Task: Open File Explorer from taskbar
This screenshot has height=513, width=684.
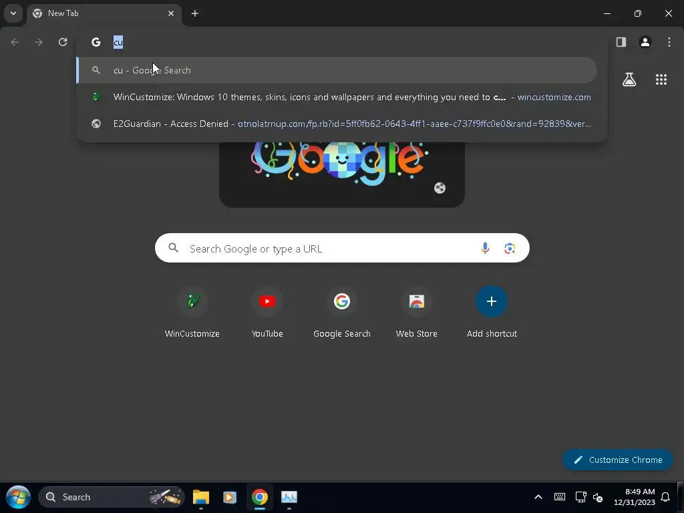Action: [201, 497]
